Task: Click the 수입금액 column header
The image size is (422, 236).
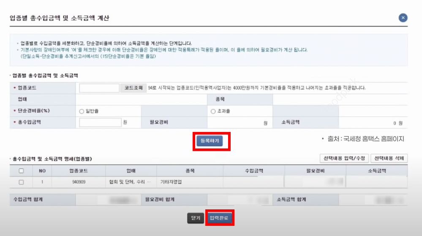Action: (254, 171)
